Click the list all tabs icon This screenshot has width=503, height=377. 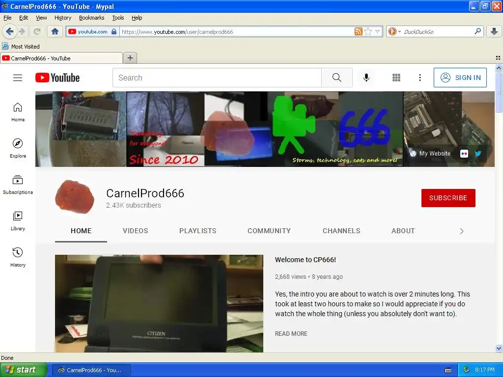pos(498,58)
